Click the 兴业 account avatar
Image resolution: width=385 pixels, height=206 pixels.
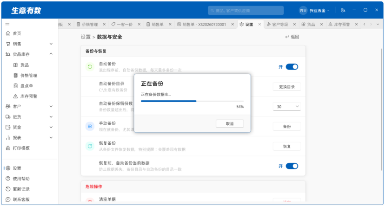click(x=303, y=11)
